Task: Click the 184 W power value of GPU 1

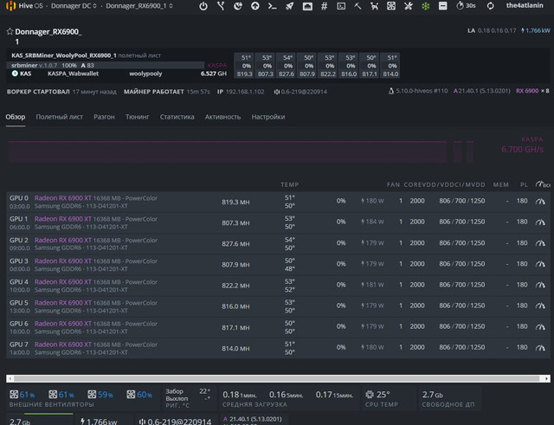Action: pyautogui.click(x=372, y=222)
